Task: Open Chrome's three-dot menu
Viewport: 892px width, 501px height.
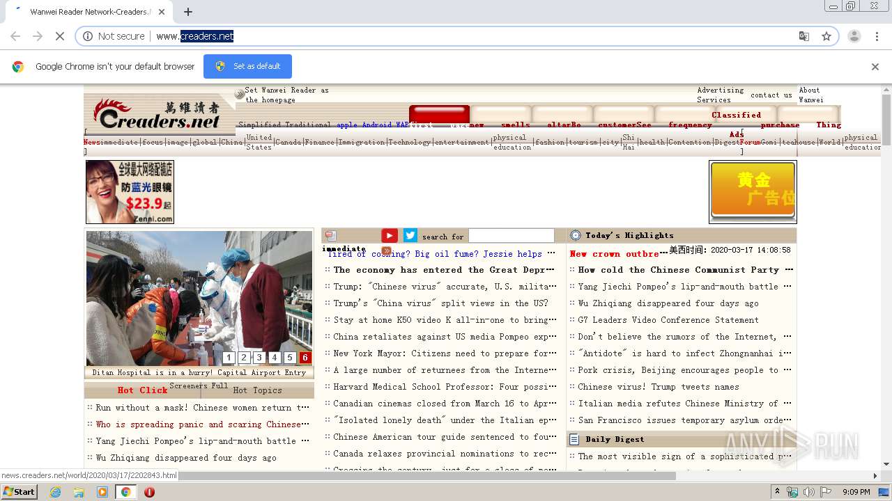Action: pos(877,36)
